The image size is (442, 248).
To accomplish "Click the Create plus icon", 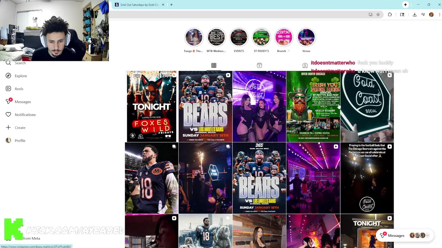I will tap(8, 127).
